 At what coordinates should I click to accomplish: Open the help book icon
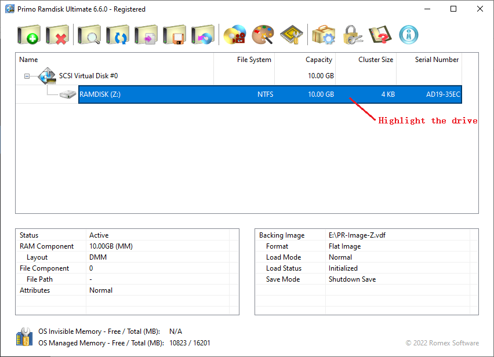tap(380, 35)
